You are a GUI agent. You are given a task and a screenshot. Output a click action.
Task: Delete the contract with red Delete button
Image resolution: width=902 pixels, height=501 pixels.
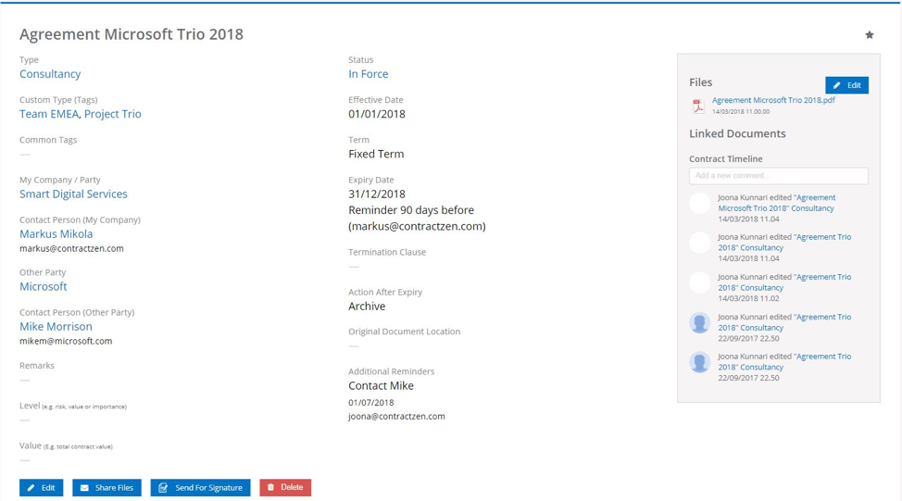[x=285, y=487]
